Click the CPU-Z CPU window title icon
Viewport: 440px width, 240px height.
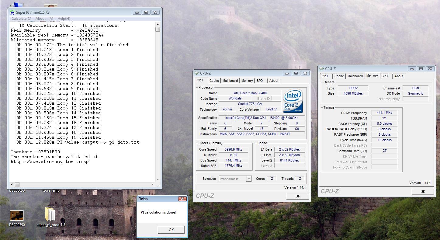(196, 73)
